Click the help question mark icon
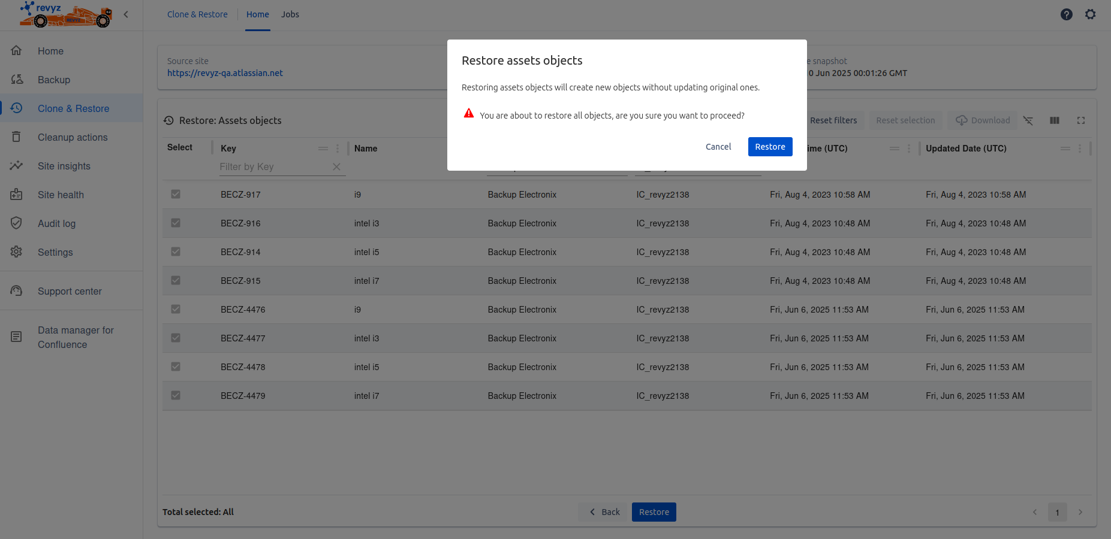 click(x=1066, y=14)
